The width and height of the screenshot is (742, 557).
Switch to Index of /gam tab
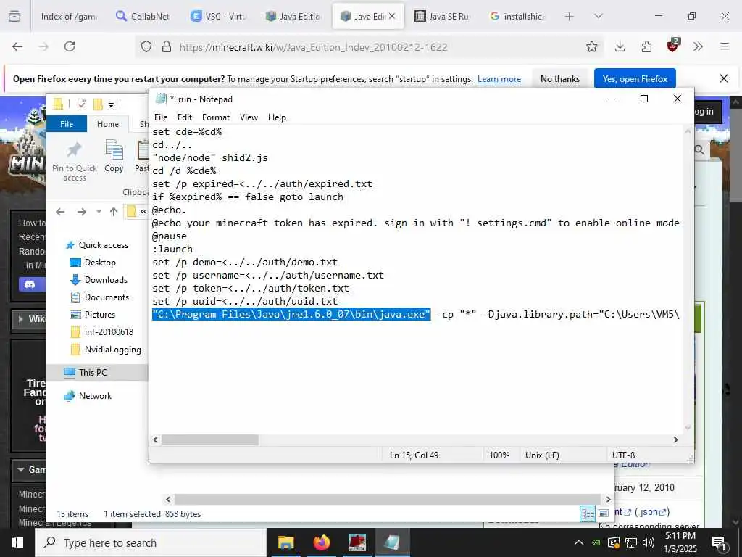(68, 17)
